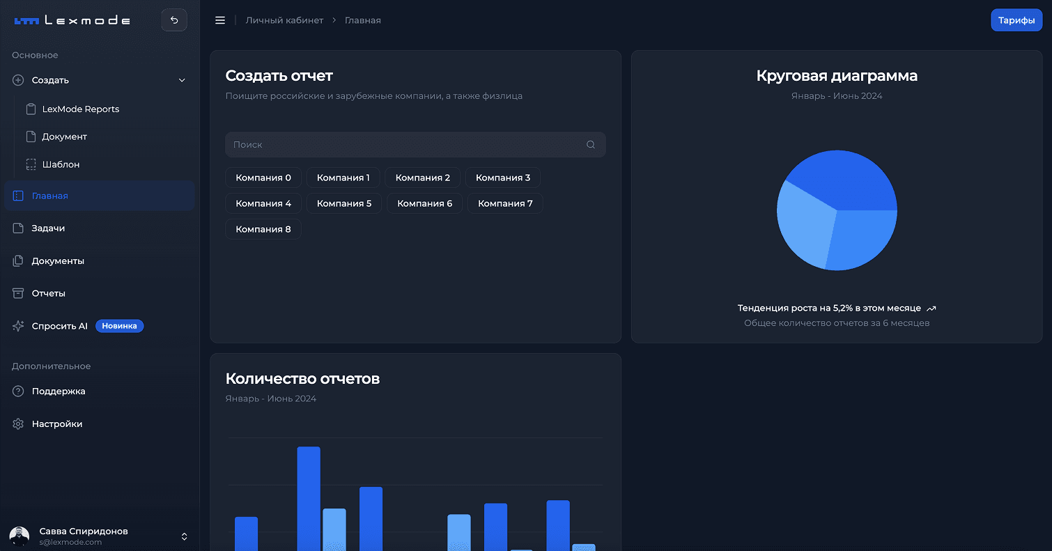Click the LexMode logo in the sidebar
Image resolution: width=1052 pixels, height=551 pixels.
click(72, 20)
